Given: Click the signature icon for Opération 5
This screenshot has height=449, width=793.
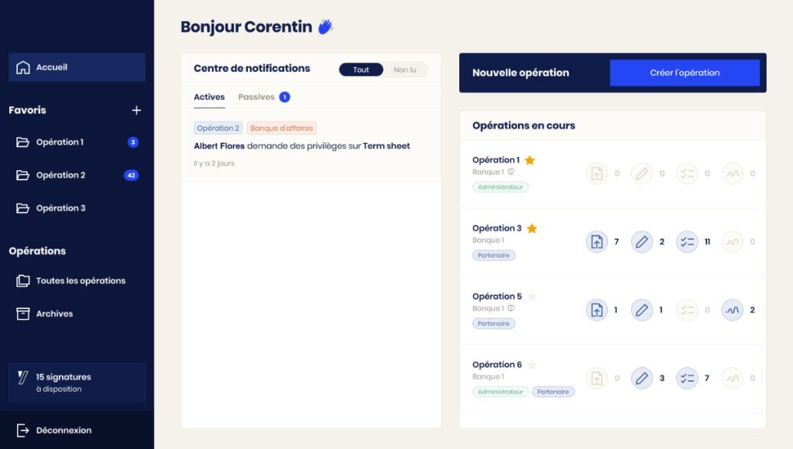Looking at the screenshot, I should pos(733,310).
